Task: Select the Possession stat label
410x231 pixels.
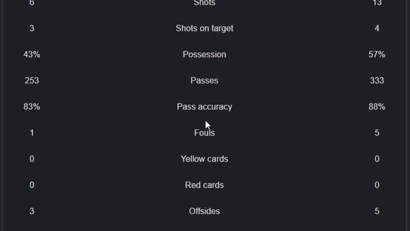Action: coord(204,55)
